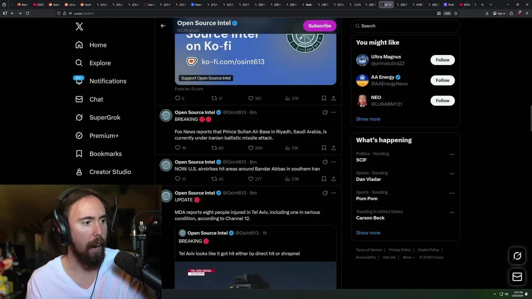Open Notifications in the sidebar

pyautogui.click(x=101, y=81)
